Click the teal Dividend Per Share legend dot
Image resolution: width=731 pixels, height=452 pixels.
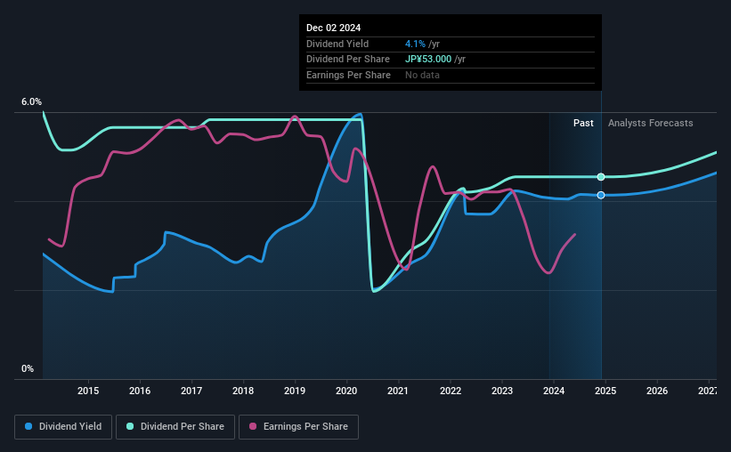130,426
